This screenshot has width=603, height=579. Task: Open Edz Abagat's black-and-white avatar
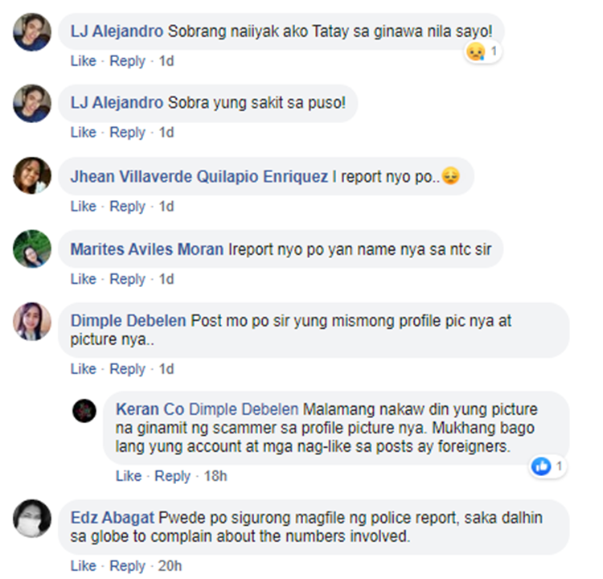pyautogui.click(x=32, y=518)
